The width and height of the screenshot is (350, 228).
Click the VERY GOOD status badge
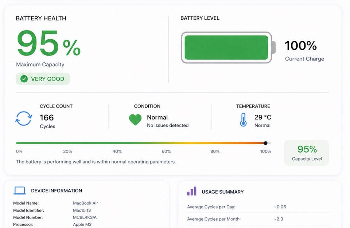pyautogui.click(x=43, y=79)
